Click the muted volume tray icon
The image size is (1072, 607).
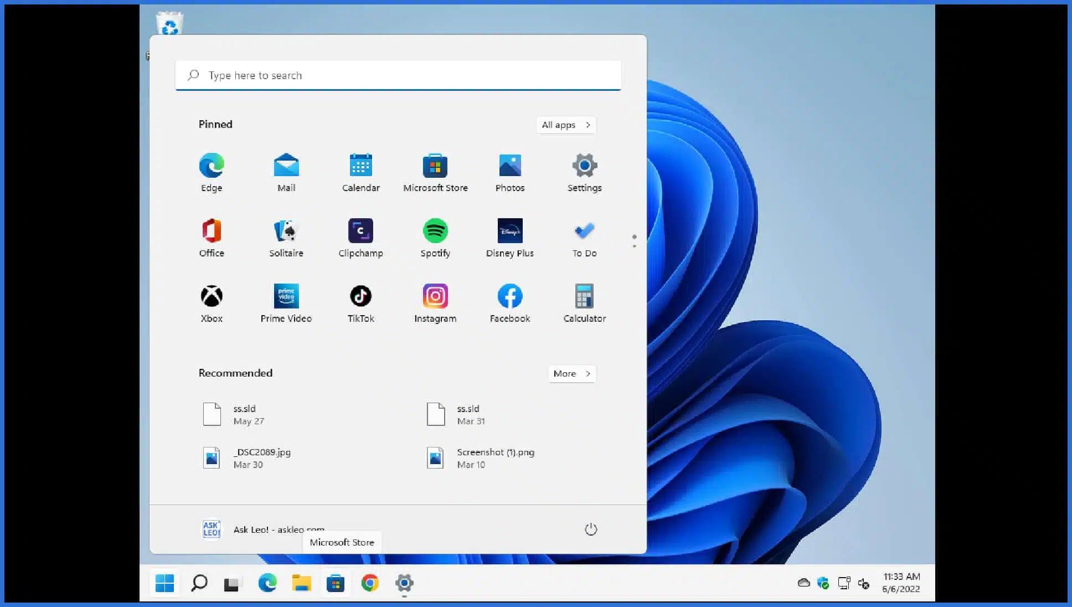pyautogui.click(x=864, y=583)
